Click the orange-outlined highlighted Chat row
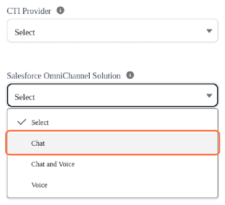Image resolution: width=225 pixels, height=205 pixels. point(112,143)
